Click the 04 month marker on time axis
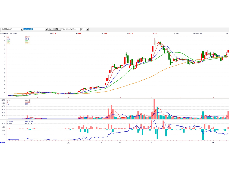229x171 pixels. (x=151, y=141)
